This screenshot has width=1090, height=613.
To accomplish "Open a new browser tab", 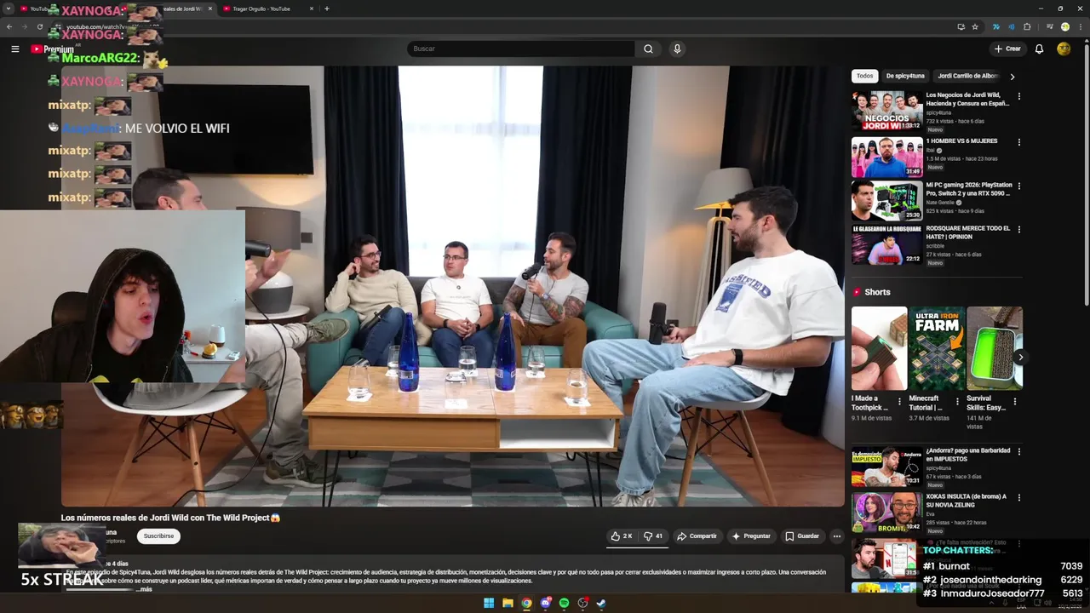I will pyautogui.click(x=327, y=9).
